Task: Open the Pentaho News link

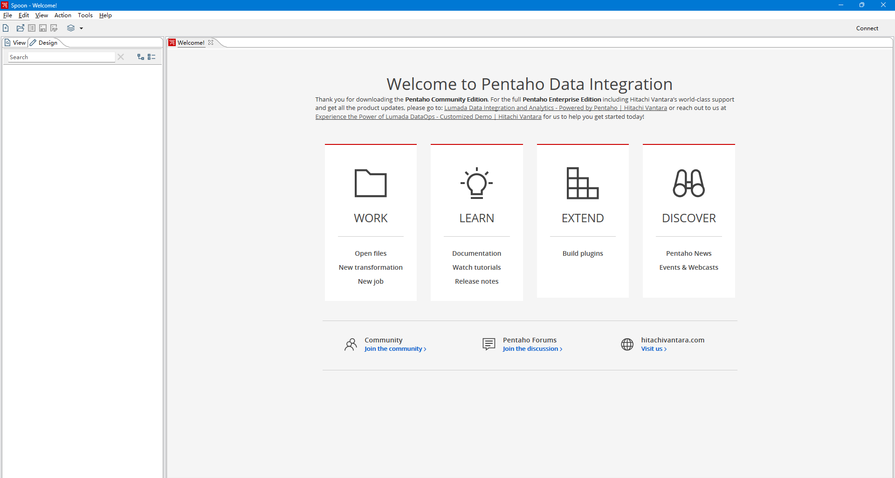Action: [x=689, y=253]
